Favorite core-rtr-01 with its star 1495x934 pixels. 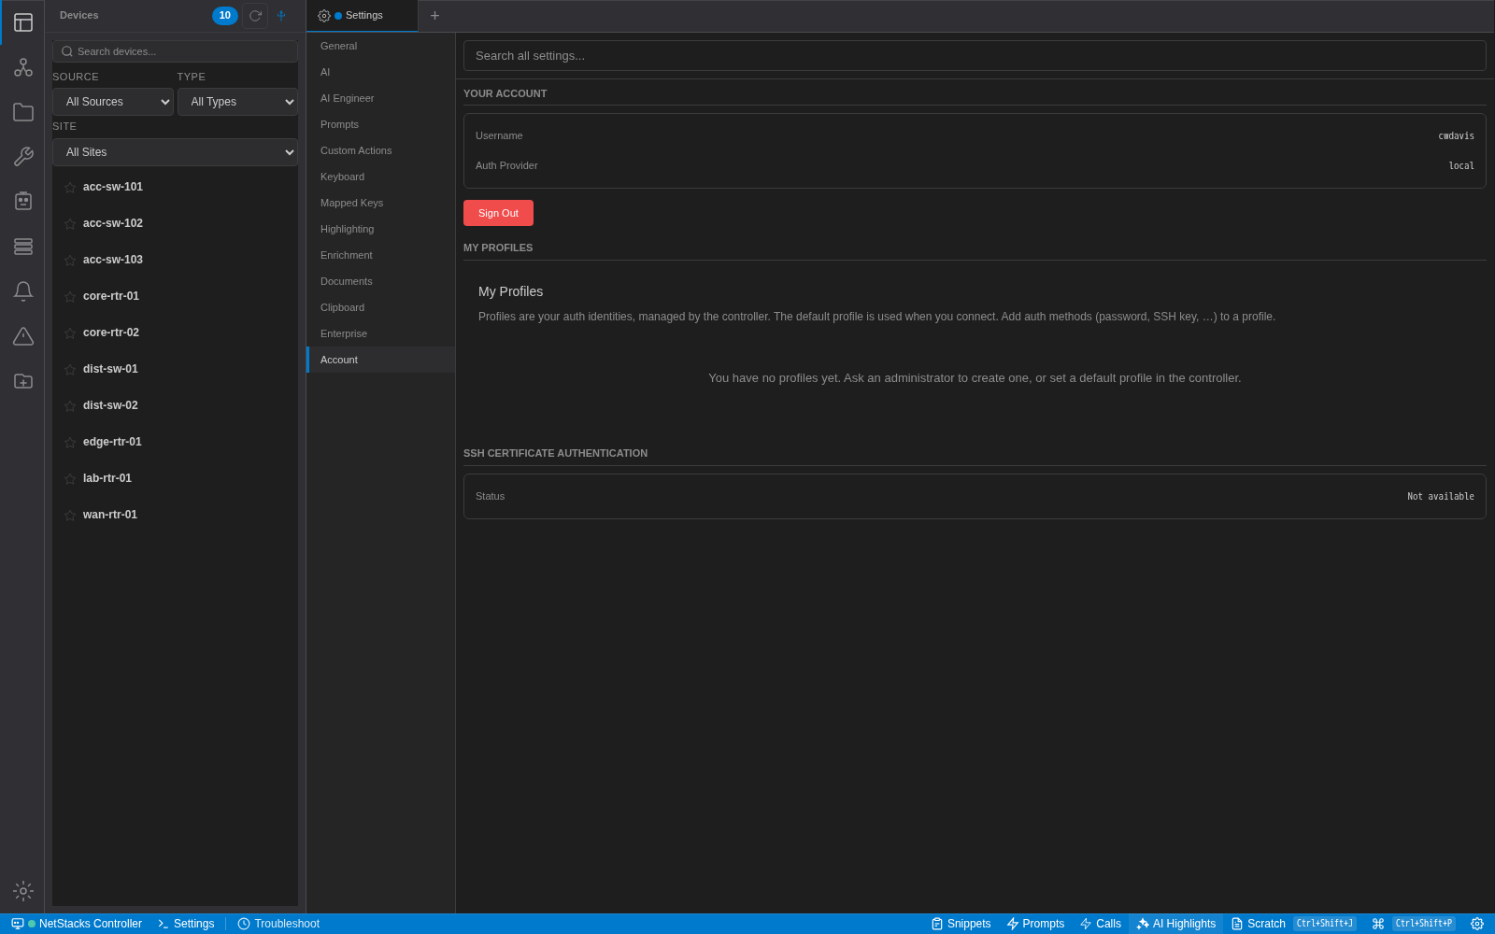[x=70, y=297]
